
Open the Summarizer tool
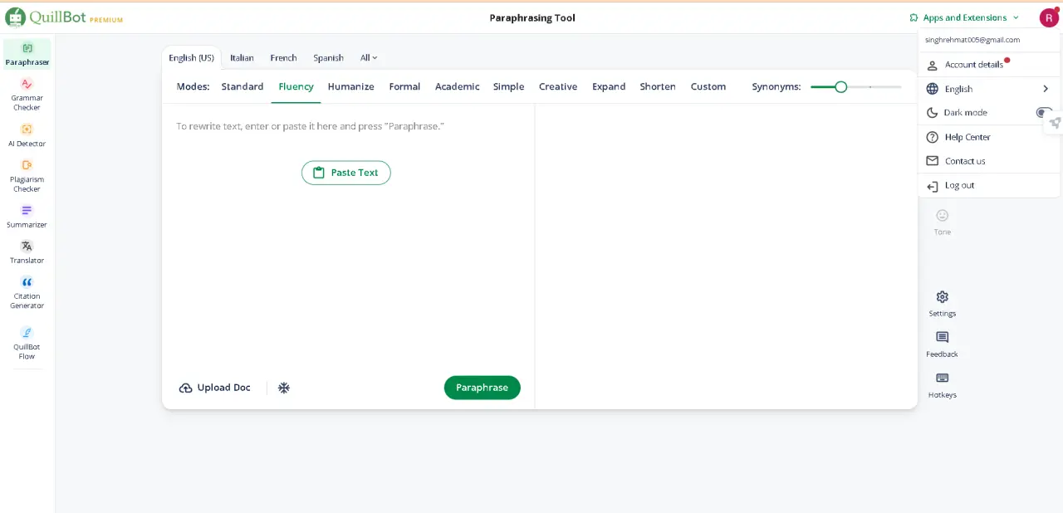[x=27, y=216]
